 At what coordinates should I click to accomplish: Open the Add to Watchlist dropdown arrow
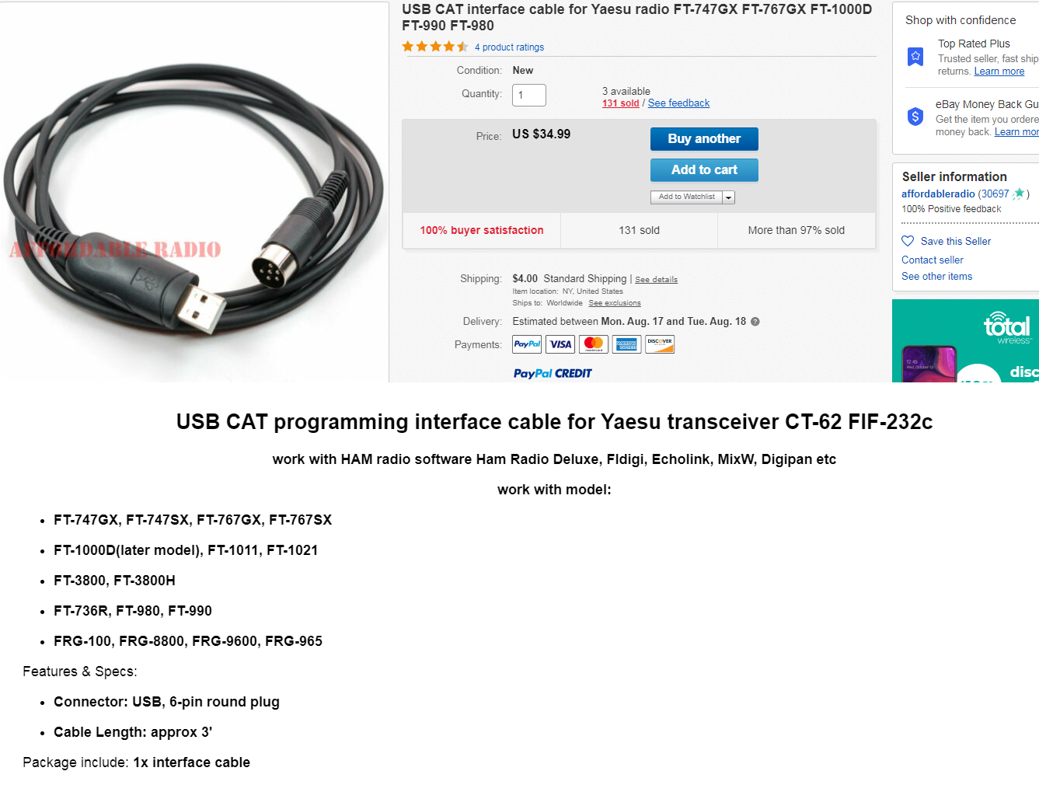(x=728, y=197)
